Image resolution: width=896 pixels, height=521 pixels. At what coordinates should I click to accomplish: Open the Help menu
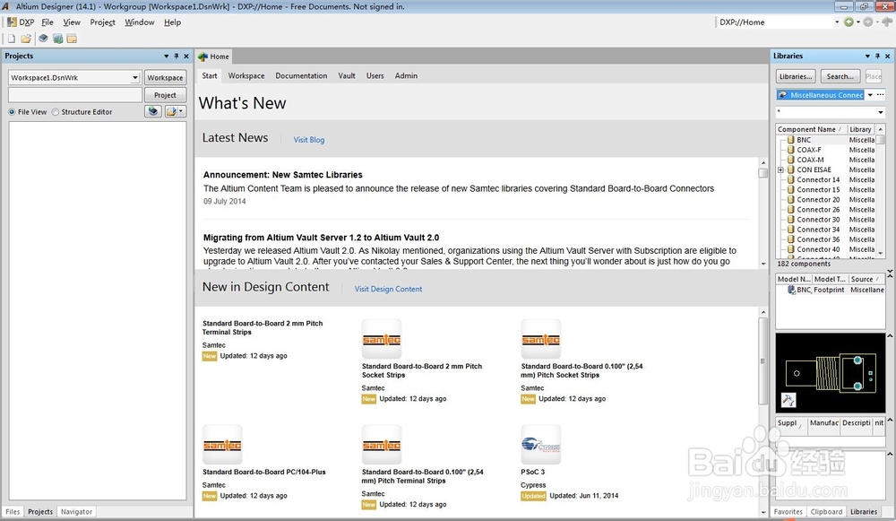[172, 22]
